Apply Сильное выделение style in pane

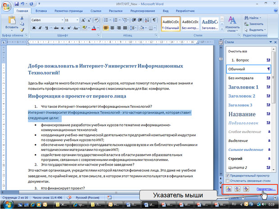pos(248,150)
